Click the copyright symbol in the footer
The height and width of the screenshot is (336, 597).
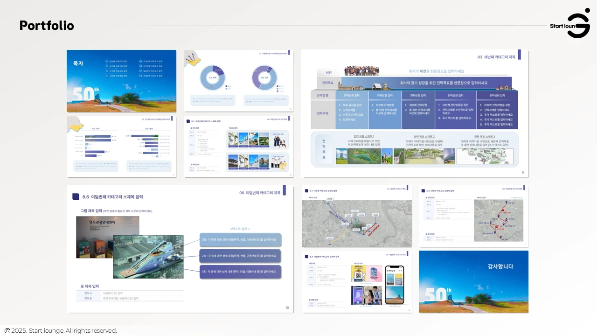point(7,331)
